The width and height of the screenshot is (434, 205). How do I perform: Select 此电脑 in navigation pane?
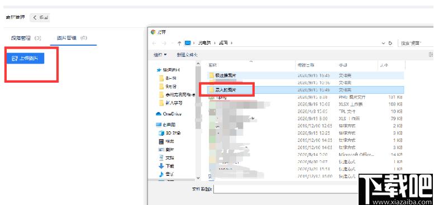point(166,125)
